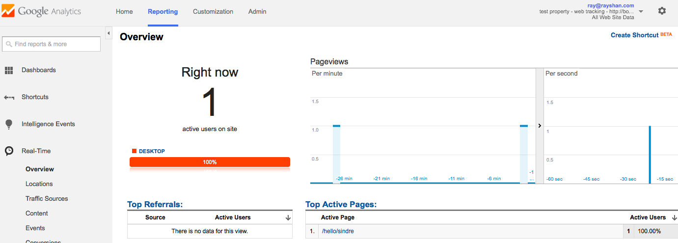Viewport: 678px width, 243px height.
Task: Open the account property dropdown
Action: 641,11
